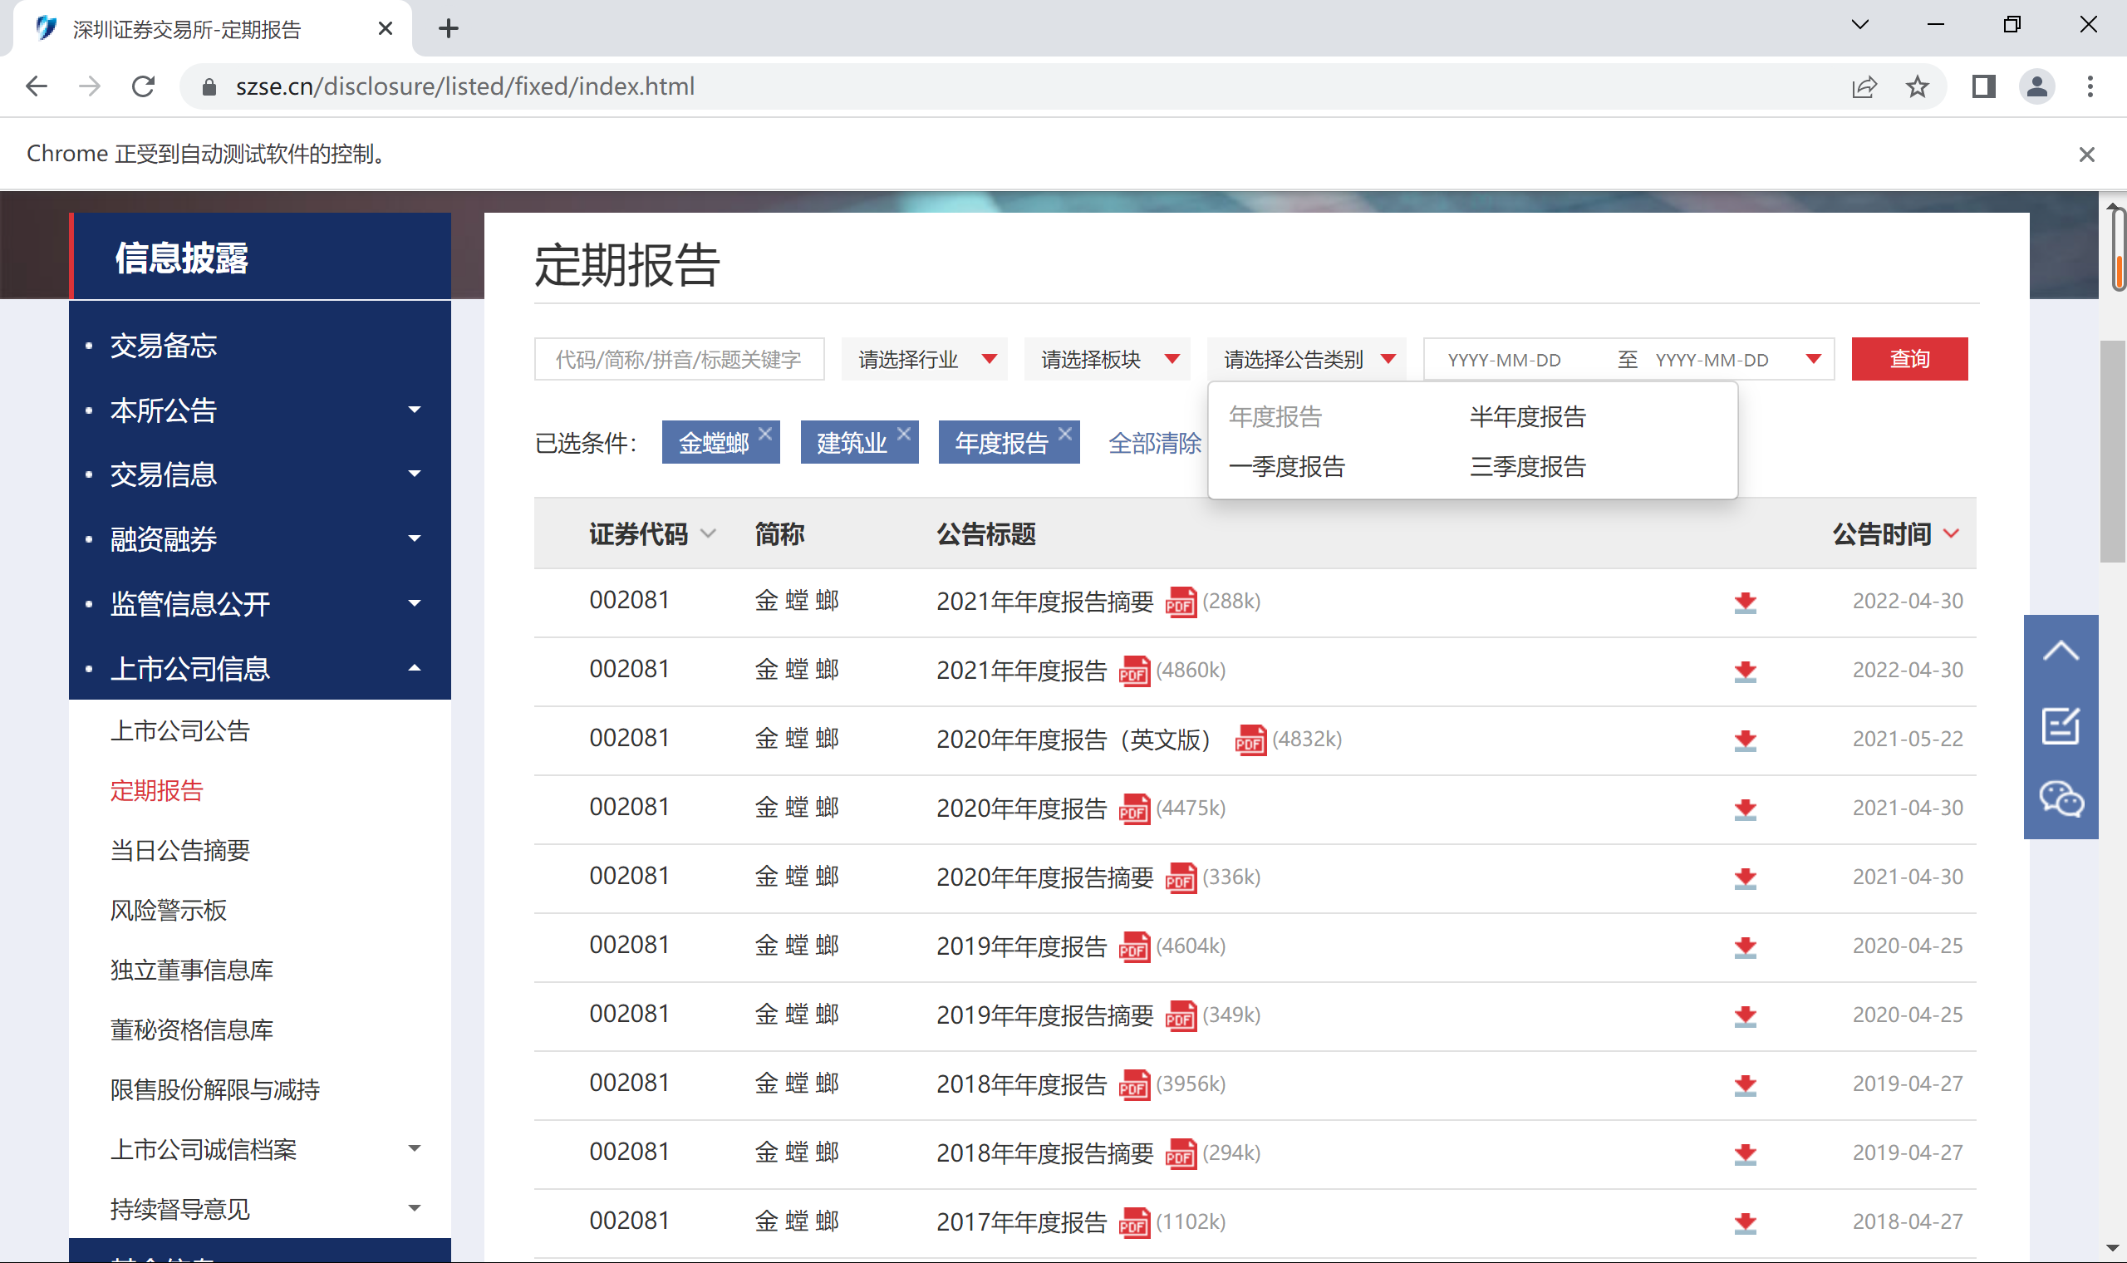
Task: Toggle the 请选择公告类别 dropdown
Action: point(1306,359)
